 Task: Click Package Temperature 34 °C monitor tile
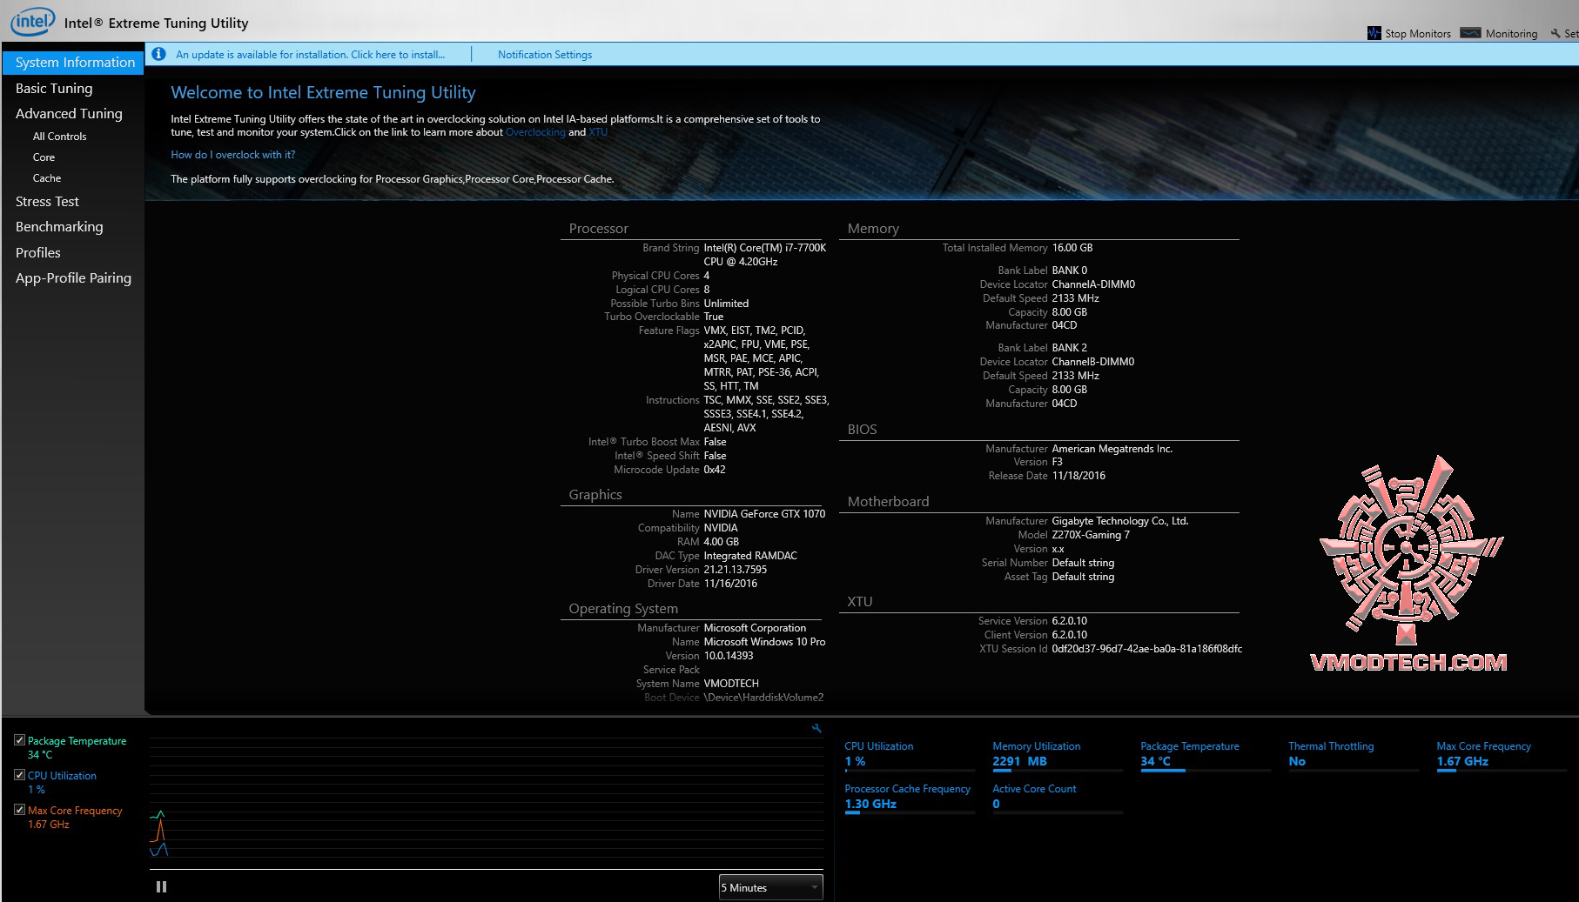click(x=1206, y=756)
